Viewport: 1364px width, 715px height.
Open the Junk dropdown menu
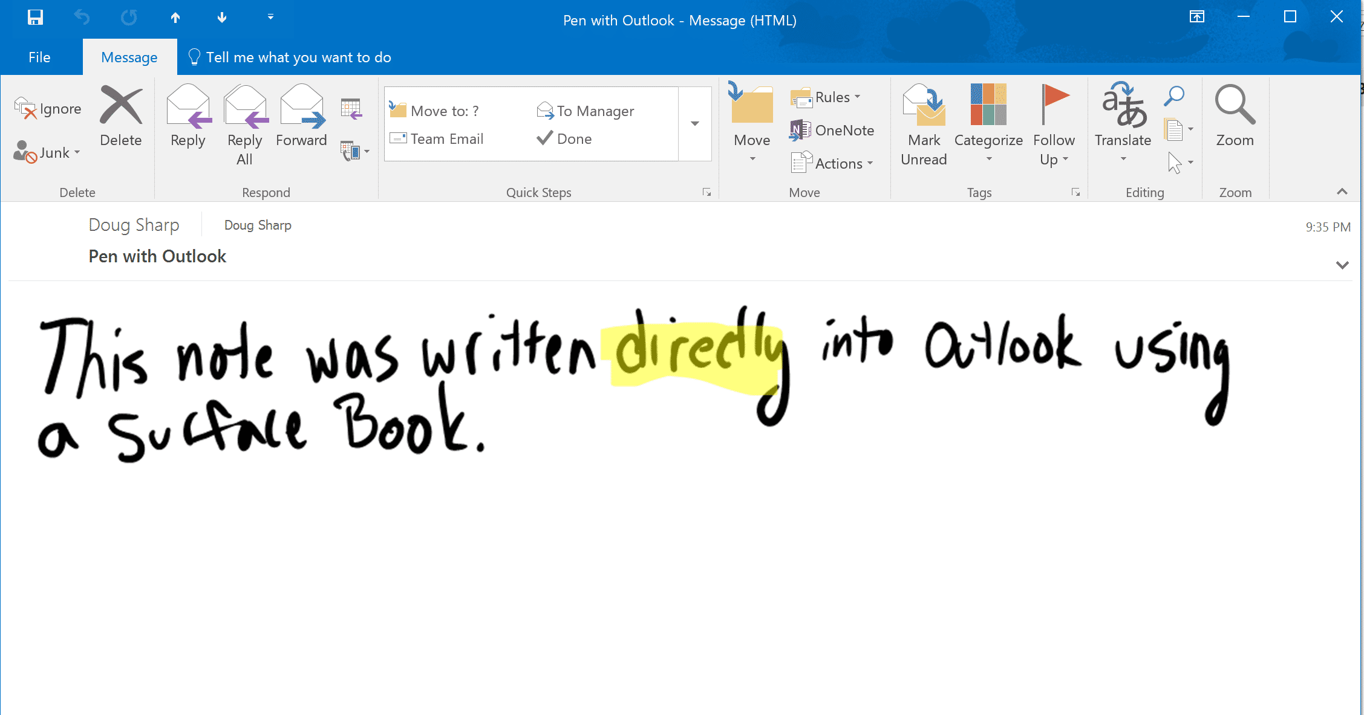pos(47,153)
